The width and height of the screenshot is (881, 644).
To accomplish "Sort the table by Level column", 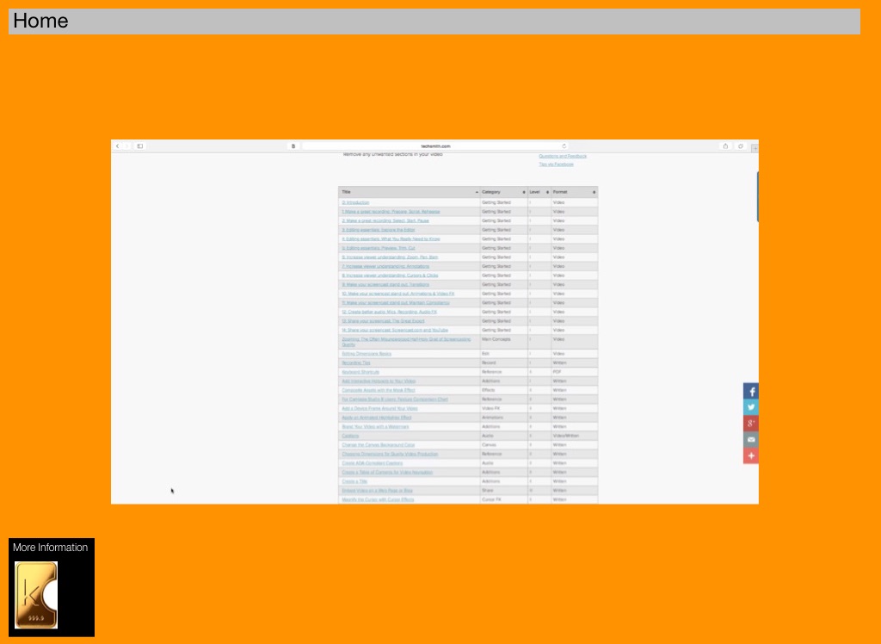I will [x=538, y=192].
